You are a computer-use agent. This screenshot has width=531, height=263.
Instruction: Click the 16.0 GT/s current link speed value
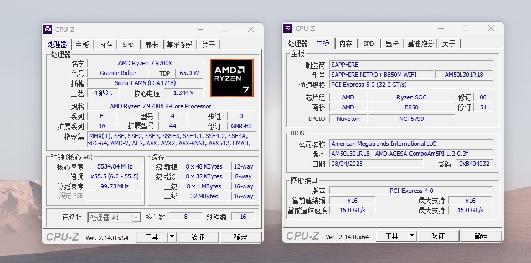pos(353,210)
